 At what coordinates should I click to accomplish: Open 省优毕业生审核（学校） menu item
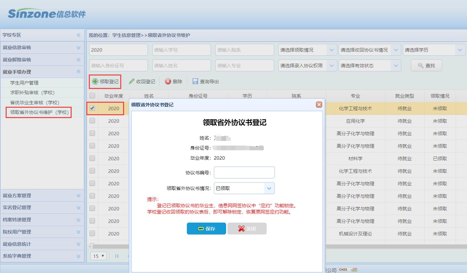[x=35, y=102]
